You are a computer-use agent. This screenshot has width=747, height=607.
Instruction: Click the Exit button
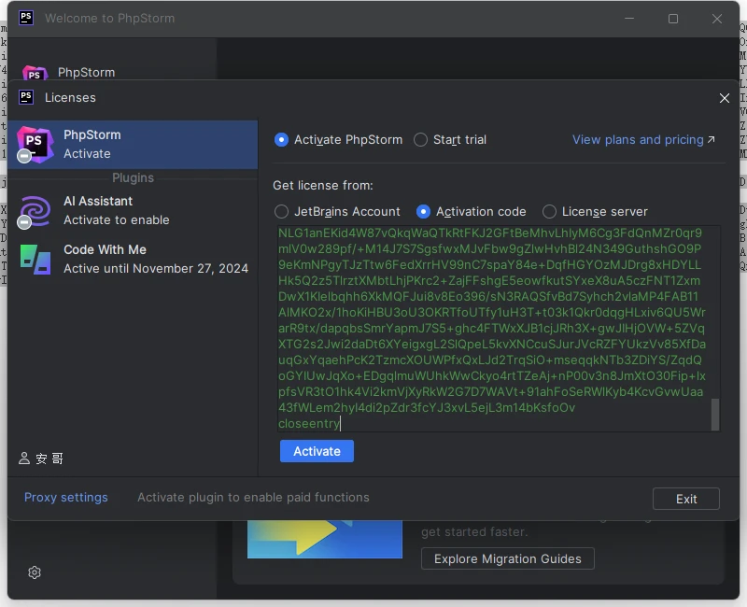click(686, 499)
